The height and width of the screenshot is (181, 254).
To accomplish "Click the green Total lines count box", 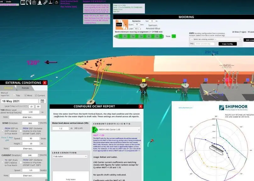I will (174, 36).
